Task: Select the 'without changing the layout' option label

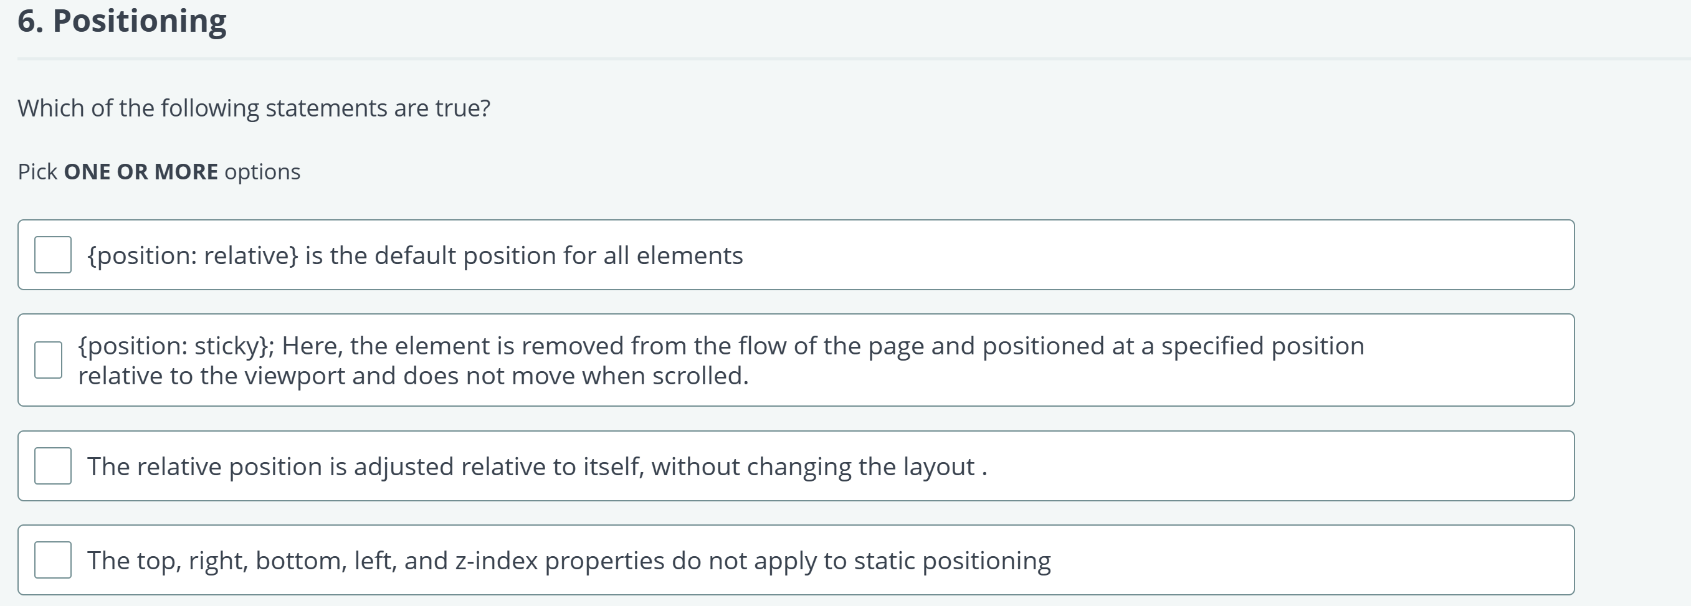Action: pos(537,466)
